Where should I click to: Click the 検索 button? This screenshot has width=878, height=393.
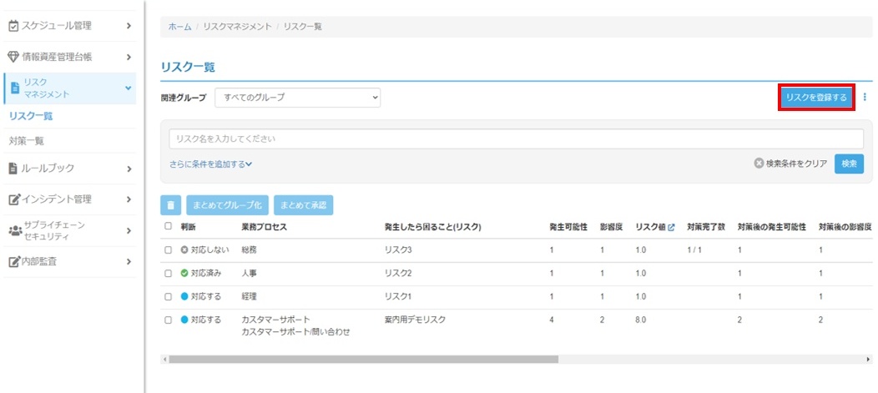[849, 164]
